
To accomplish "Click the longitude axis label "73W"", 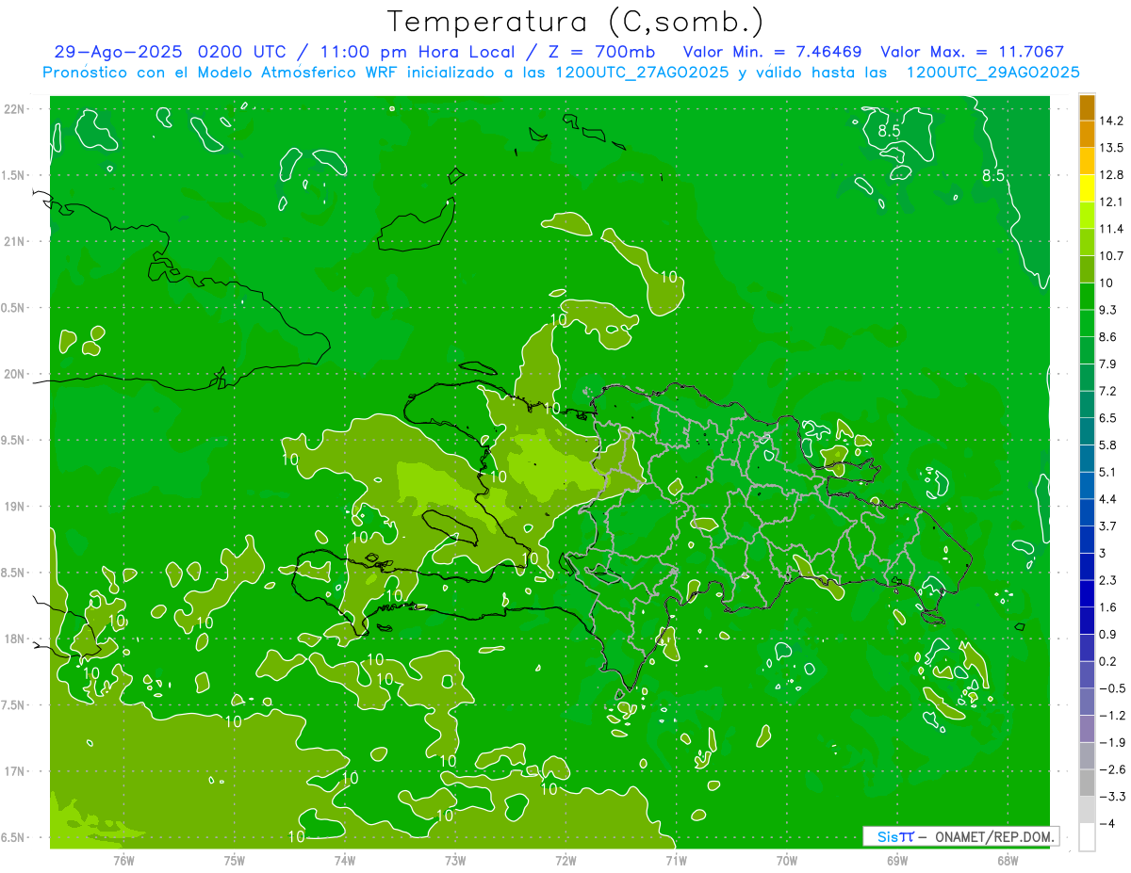I will 455,861.
